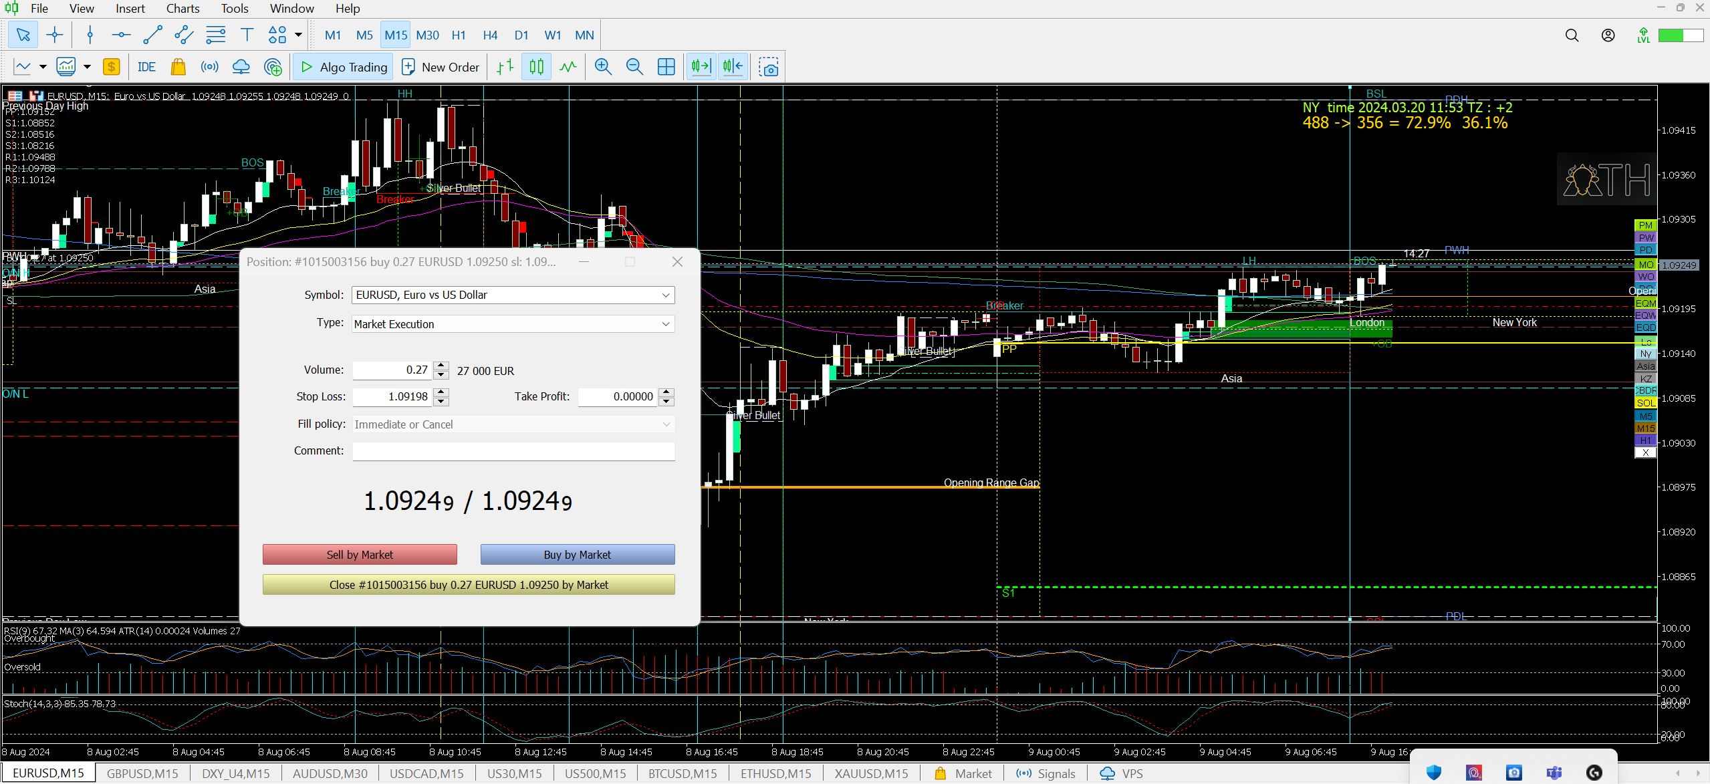Select the crosshair cursor tool
The width and height of the screenshot is (1710, 784).
pyautogui.click(x=55, y=35)
